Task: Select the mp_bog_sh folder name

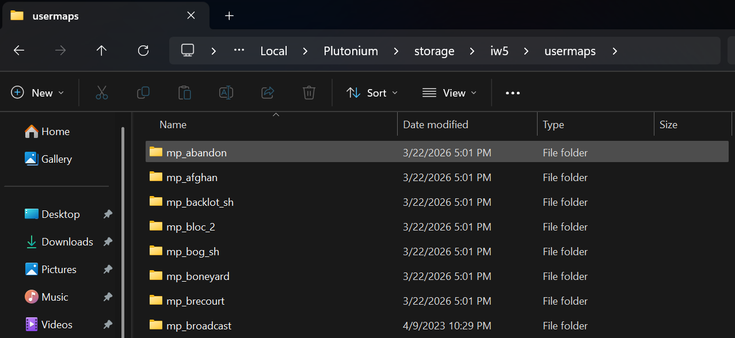Action: [193, 252]
